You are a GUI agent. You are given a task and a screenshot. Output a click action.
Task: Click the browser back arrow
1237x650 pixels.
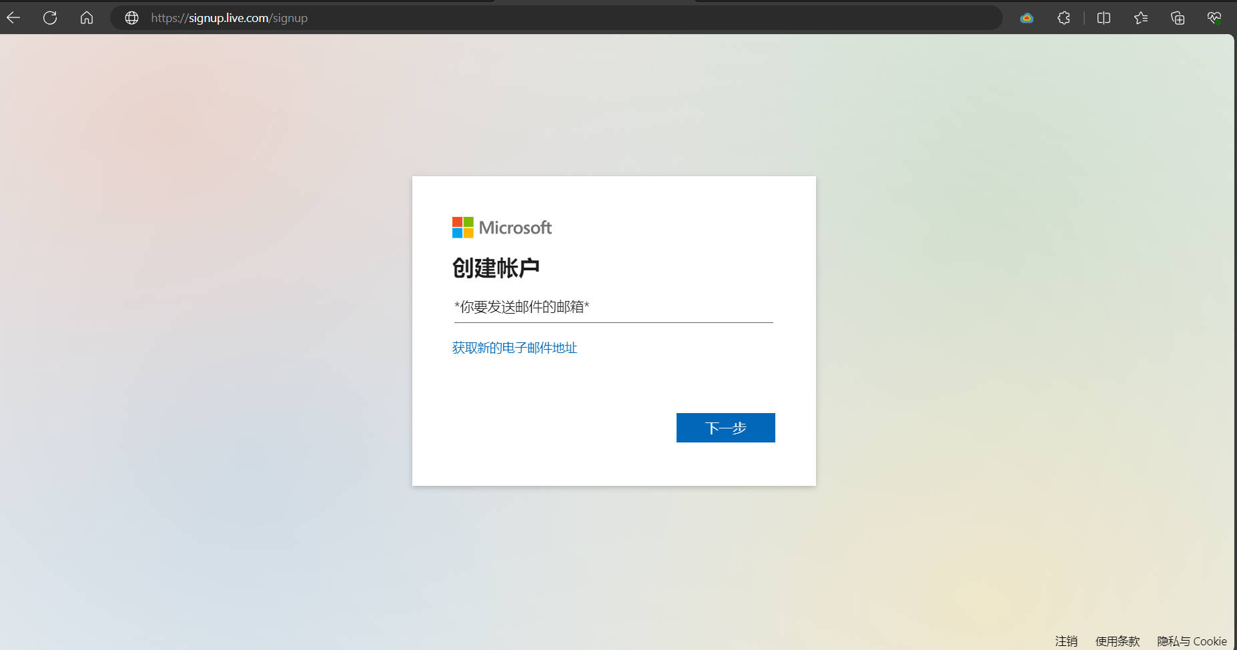tap(13, 18)
